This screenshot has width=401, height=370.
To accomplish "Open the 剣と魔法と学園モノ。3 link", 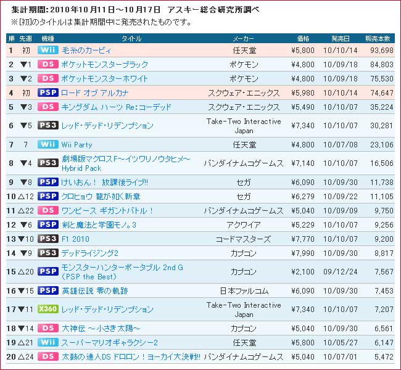I will pos(99,224).
